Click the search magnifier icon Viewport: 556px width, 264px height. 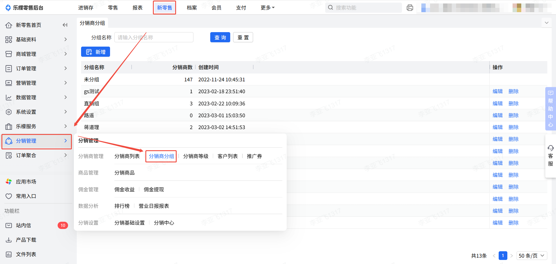[330, 8]
